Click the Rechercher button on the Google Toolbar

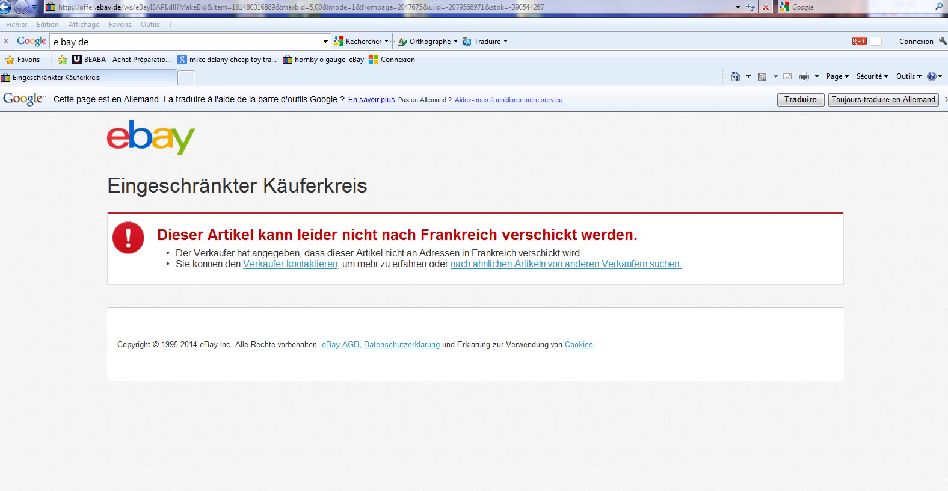click(357, 42)
